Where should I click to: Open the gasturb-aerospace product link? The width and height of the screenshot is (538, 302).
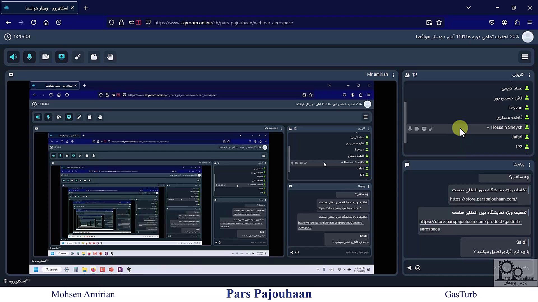(x=470, y=221)
